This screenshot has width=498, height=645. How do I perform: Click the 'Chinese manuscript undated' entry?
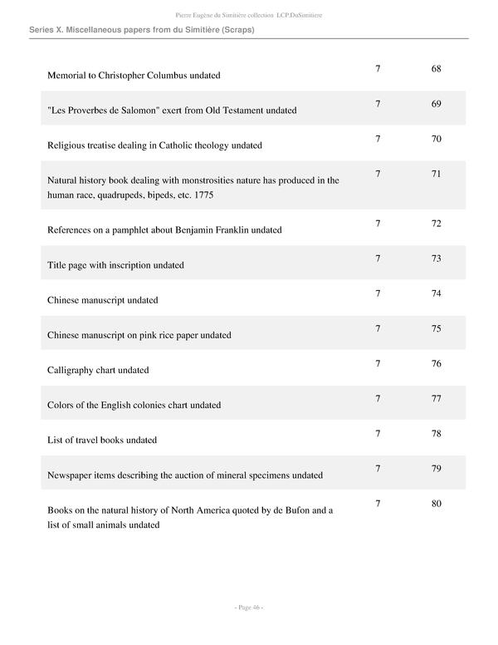102,300
